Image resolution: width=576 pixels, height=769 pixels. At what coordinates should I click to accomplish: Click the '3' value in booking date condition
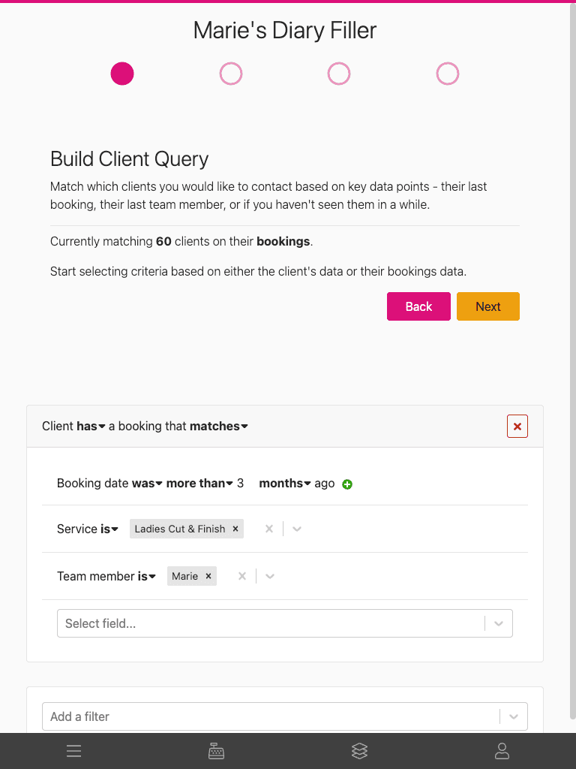240,483
